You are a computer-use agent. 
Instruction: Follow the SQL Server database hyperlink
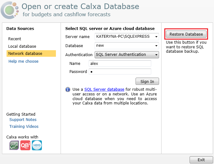(x=104, y=89)
